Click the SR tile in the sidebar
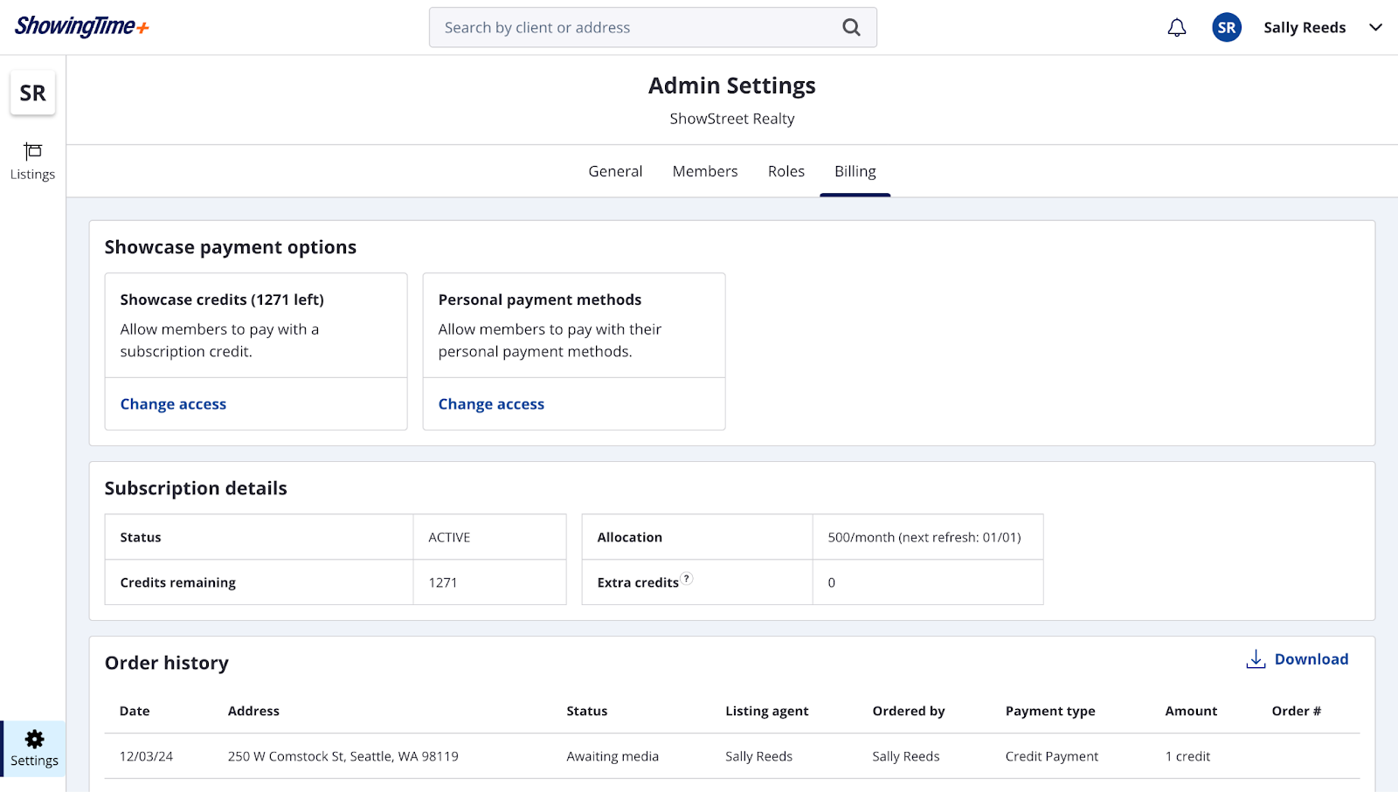1398x792 pixels. pos(33,93)
